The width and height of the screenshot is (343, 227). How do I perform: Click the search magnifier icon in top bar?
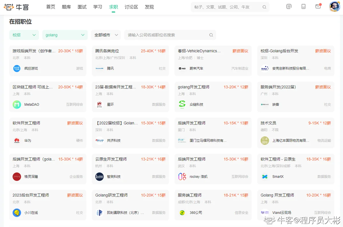pyautogui.click(x=264, y=7)
